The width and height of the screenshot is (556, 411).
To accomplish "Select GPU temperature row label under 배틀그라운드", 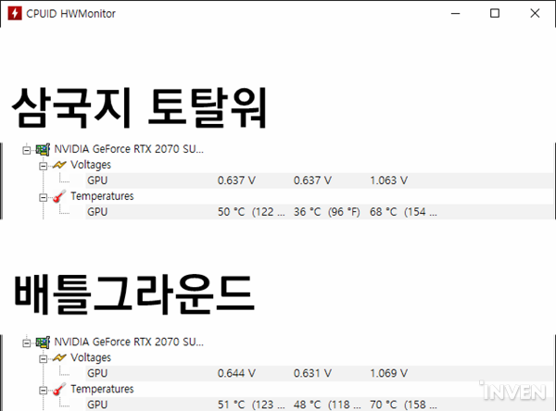I will click(x=97, y=405).
